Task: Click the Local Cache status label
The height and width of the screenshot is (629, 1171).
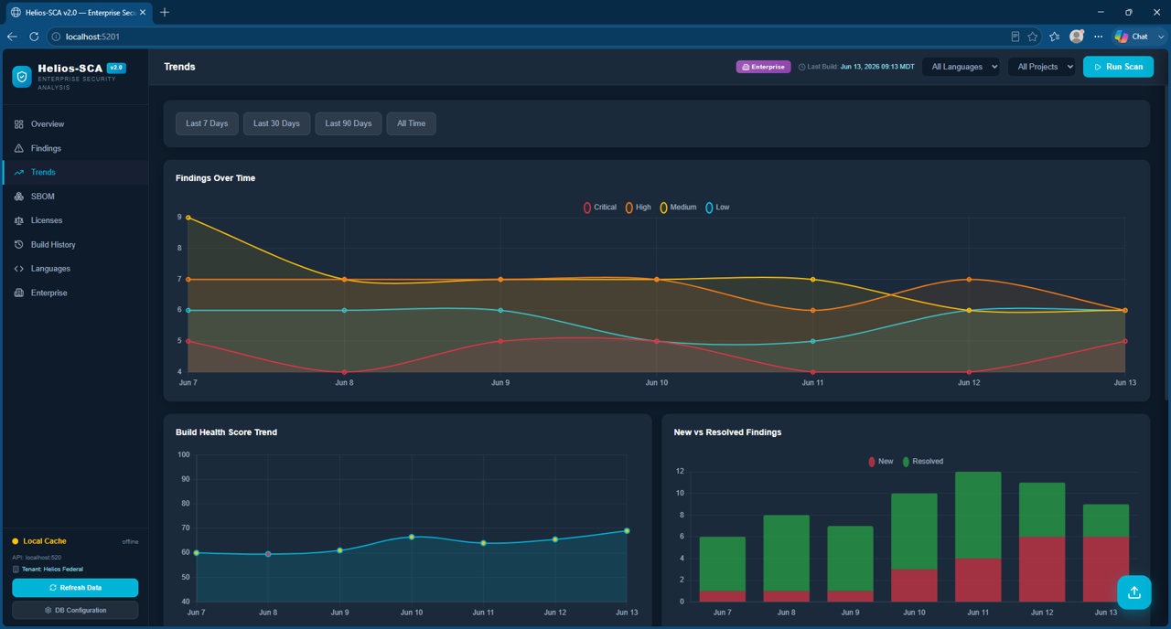Action: coord(45,541)
